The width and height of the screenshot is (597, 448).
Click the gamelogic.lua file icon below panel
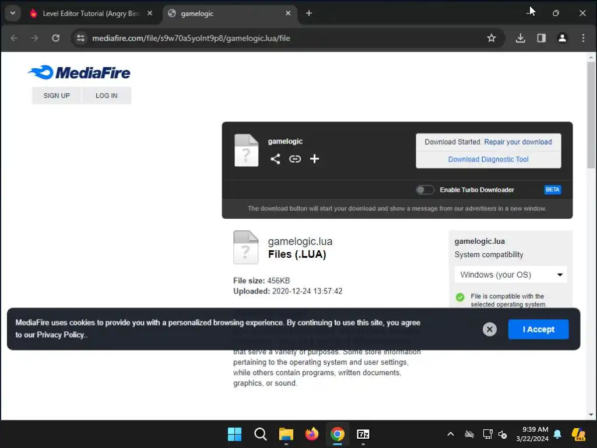(246, 247)
